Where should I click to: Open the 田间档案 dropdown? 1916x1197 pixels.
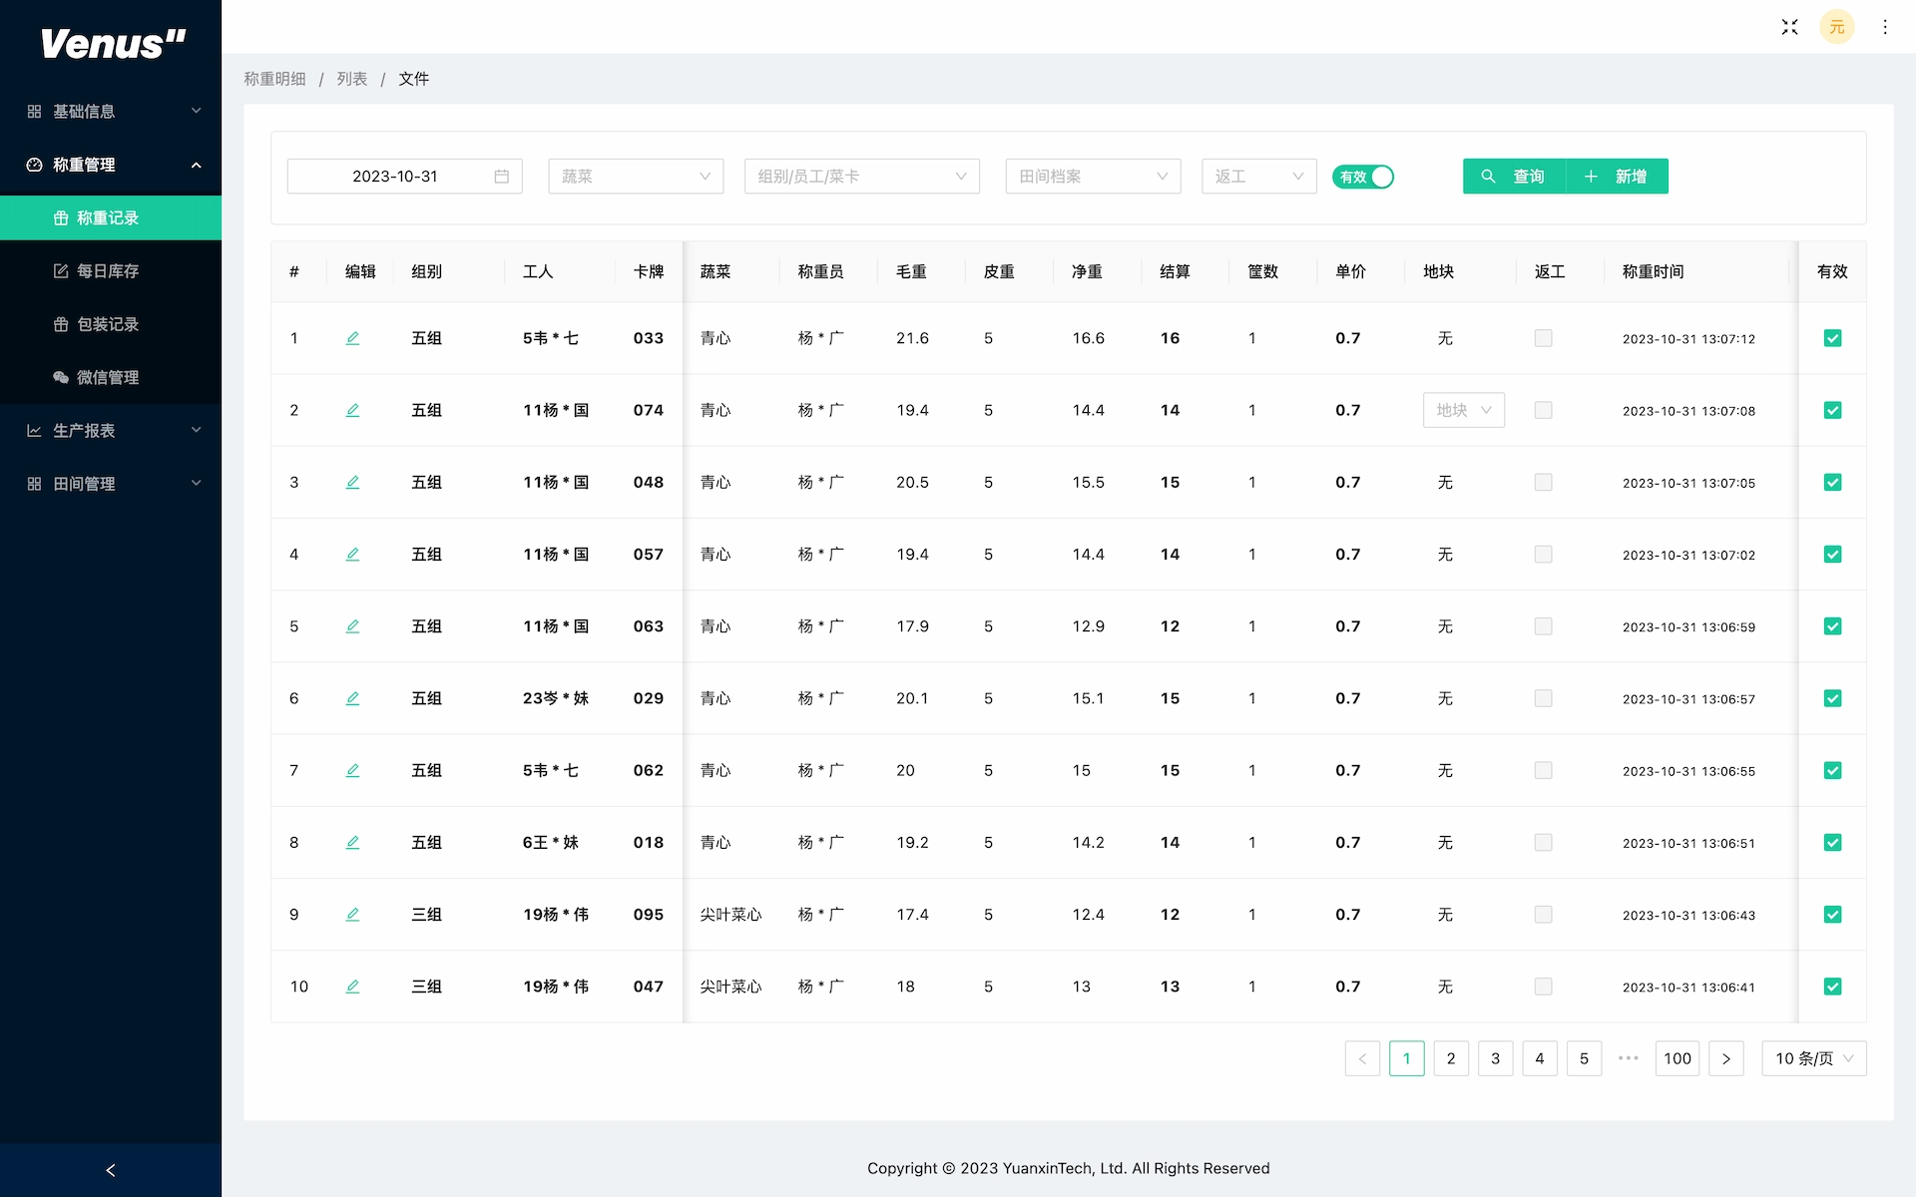(1093, 177)
